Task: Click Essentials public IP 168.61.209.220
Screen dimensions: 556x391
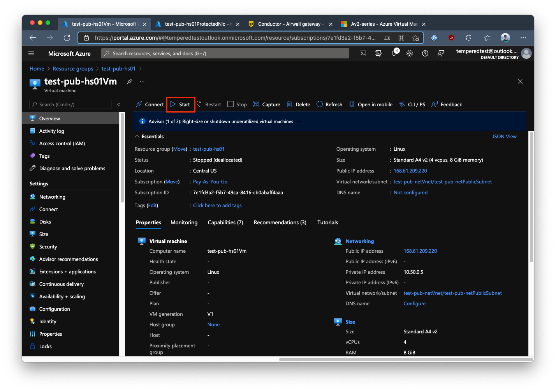Action: [x=410, y=171]
